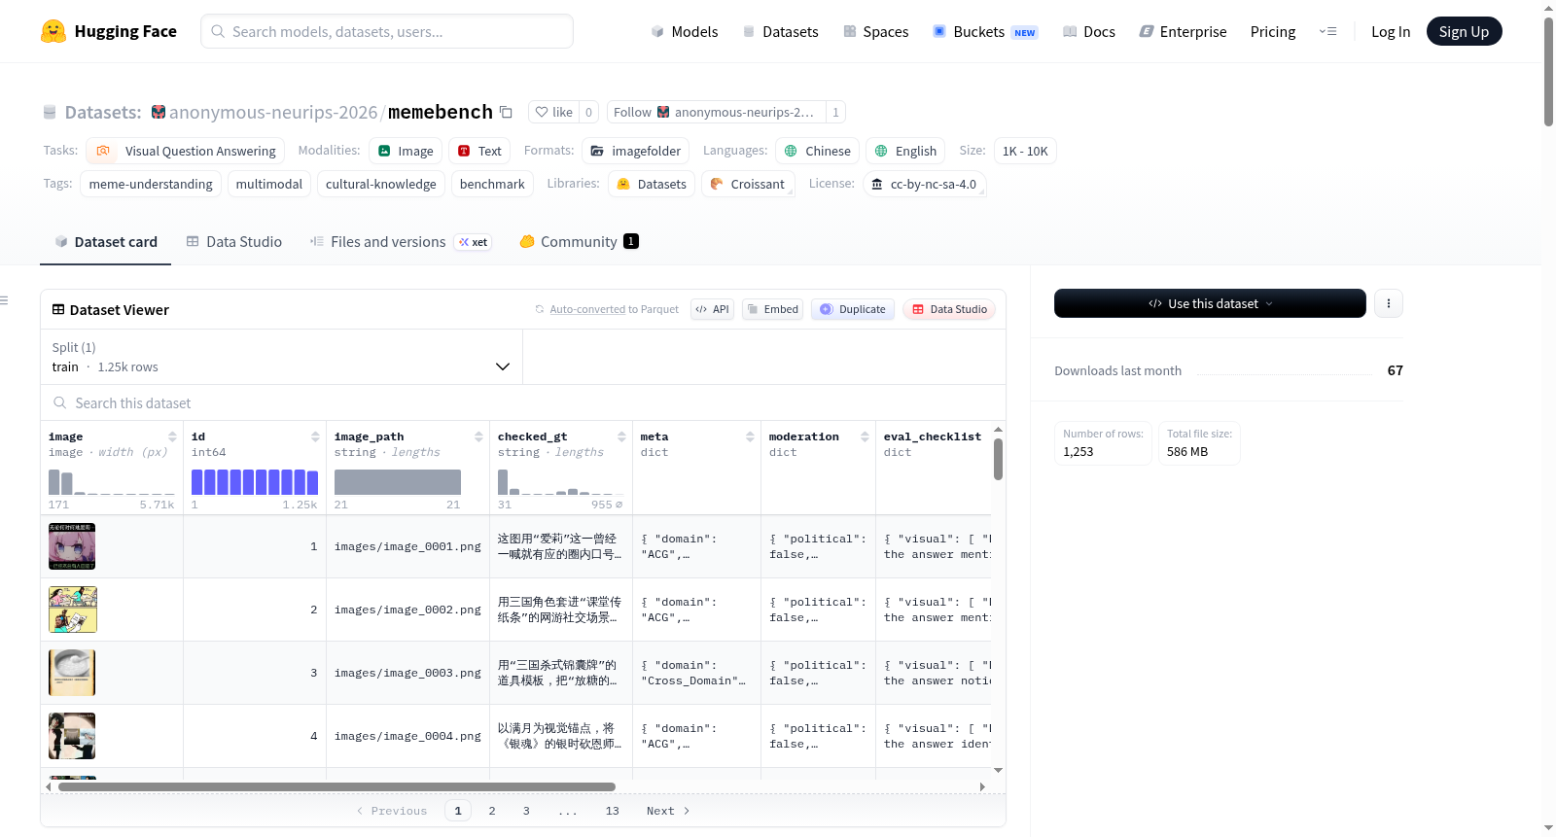Screen dimensions: 1556x837
Task: Open the Hugging Face home logo
Action: 109,31
